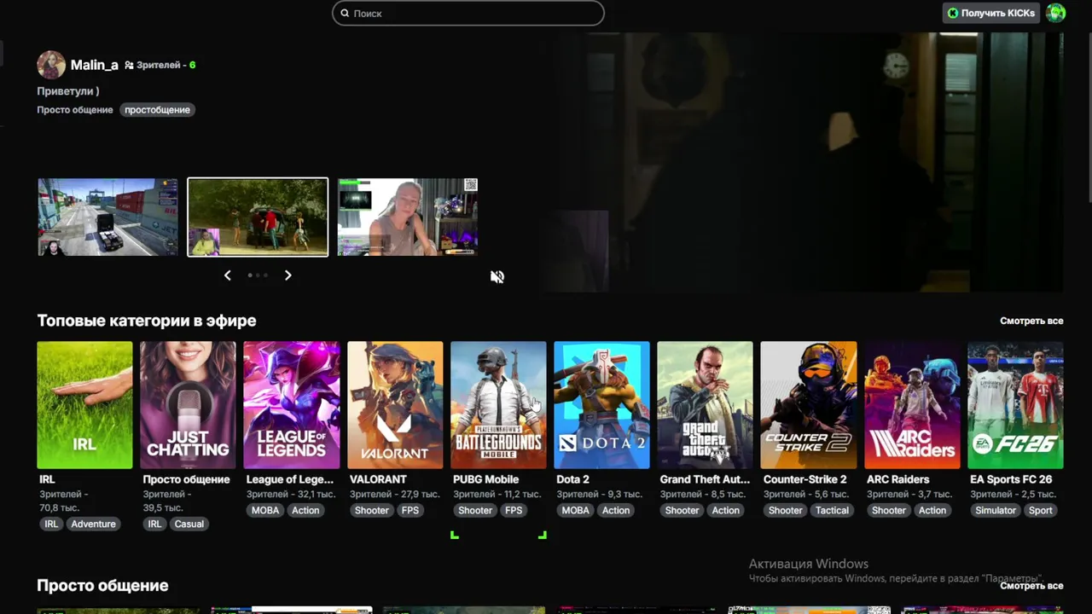Image resolution: width=1092 pixels, height=614 pixels.
Task: Select the highlighted outdoor stream thumbnail
Action: pyautogui.click(x=258, y=217)
